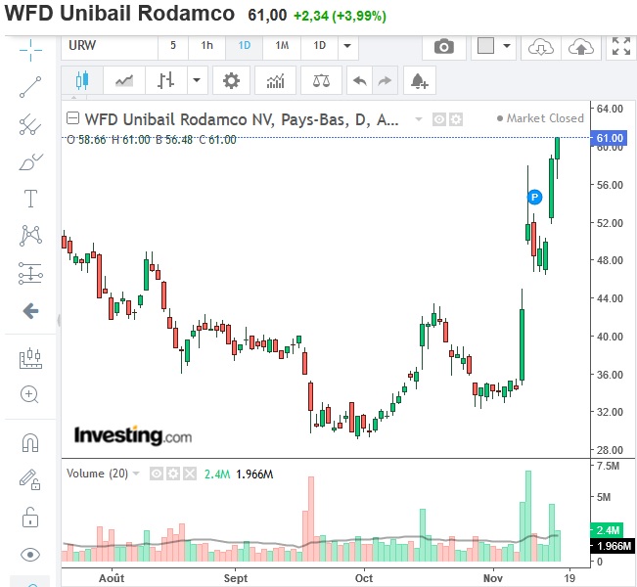Toggle Volume indicator visibility eye
The height and width of the screenshot is (587, 637).
pyautogui.click(x=157, y=474)
